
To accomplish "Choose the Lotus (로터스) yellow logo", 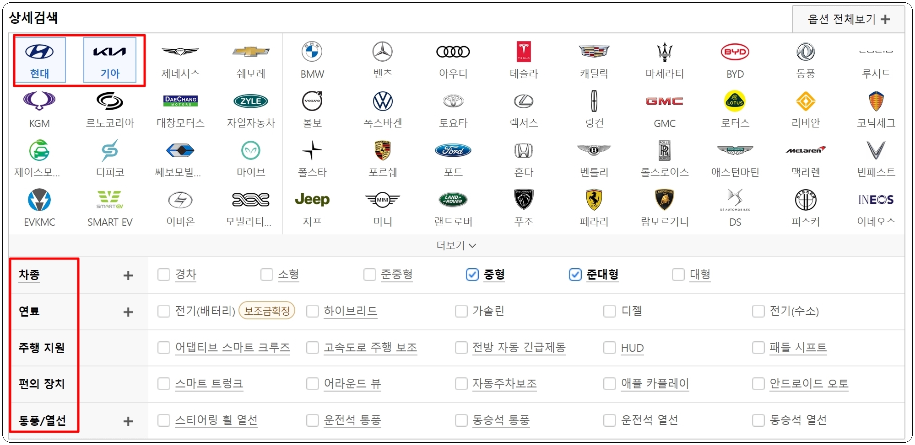I will (735, 101).
